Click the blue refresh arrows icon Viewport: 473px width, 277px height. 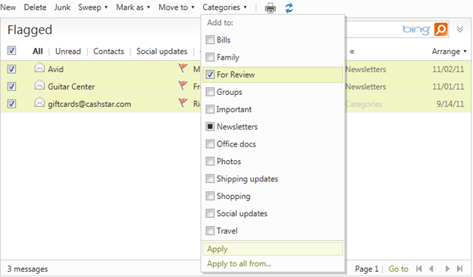coord(289,8)
